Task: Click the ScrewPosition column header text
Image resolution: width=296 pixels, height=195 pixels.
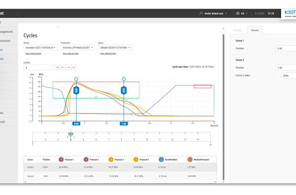Action: tap(171, 159)
